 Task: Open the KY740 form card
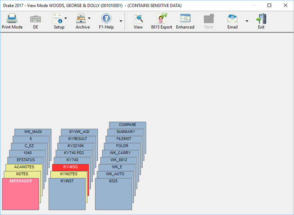(x=72, y=160)
